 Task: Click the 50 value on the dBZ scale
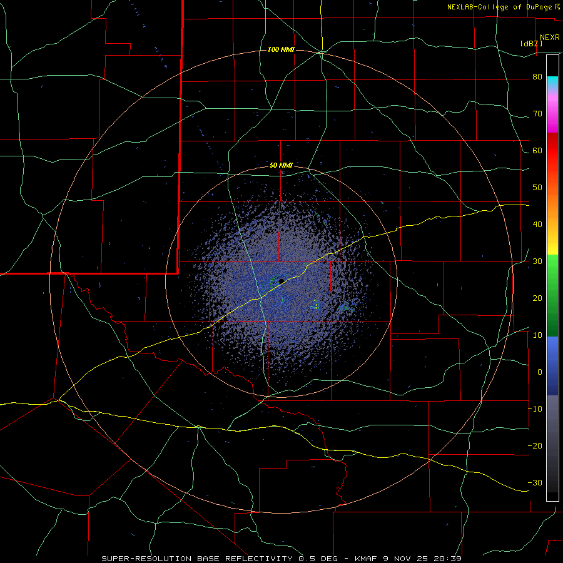[537, 188]
